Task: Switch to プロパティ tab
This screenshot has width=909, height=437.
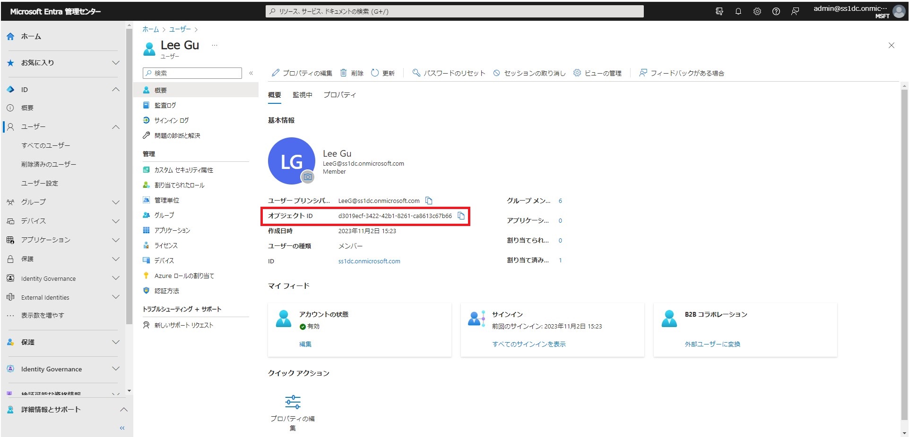Action: [x=339, y=95]
